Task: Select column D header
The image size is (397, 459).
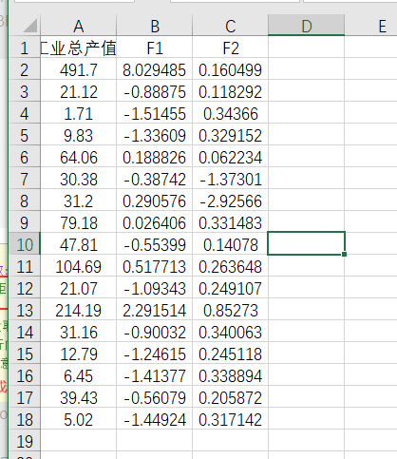Action: (306, 26)
